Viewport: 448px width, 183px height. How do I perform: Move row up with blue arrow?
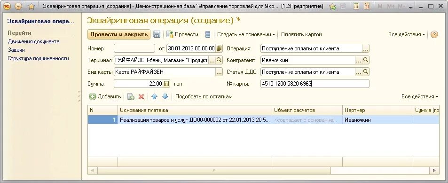click(155, 96)
